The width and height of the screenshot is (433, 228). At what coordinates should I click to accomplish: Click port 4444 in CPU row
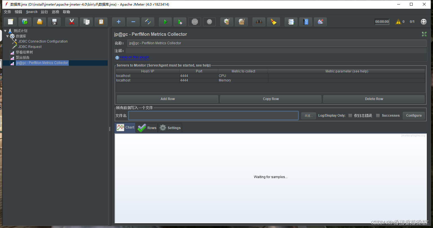199,76
